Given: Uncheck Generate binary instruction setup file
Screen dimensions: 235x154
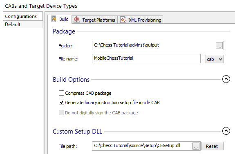Looking at the screenshot, I should [61, 103].
